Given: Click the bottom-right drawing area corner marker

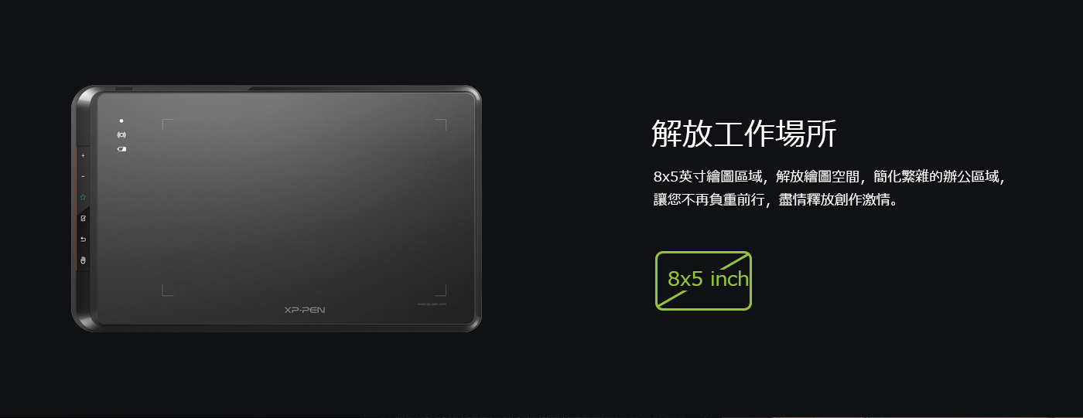Looking at the screenshot, I should [441, 291].
